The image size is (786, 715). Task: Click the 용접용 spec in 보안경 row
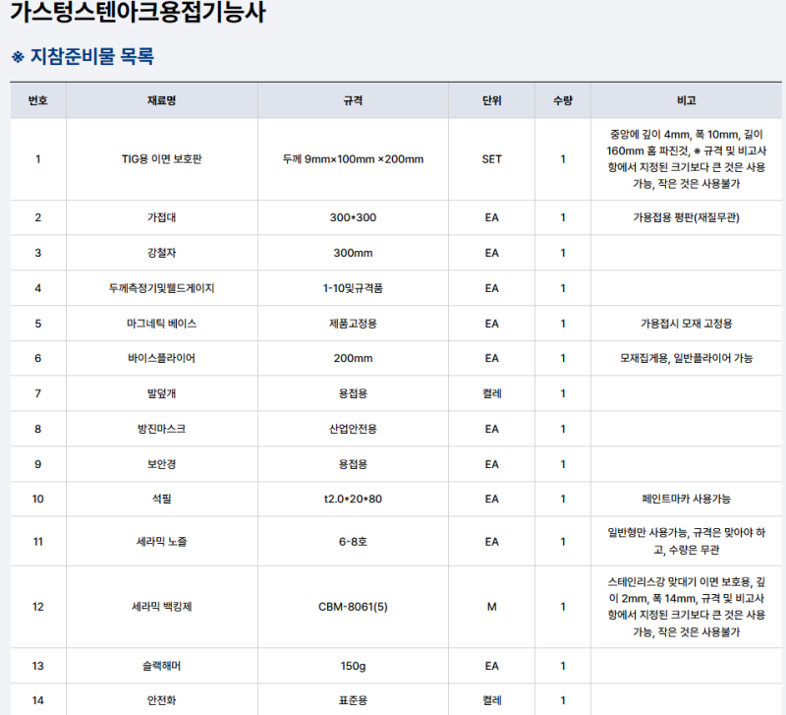[x=353, y=464]
